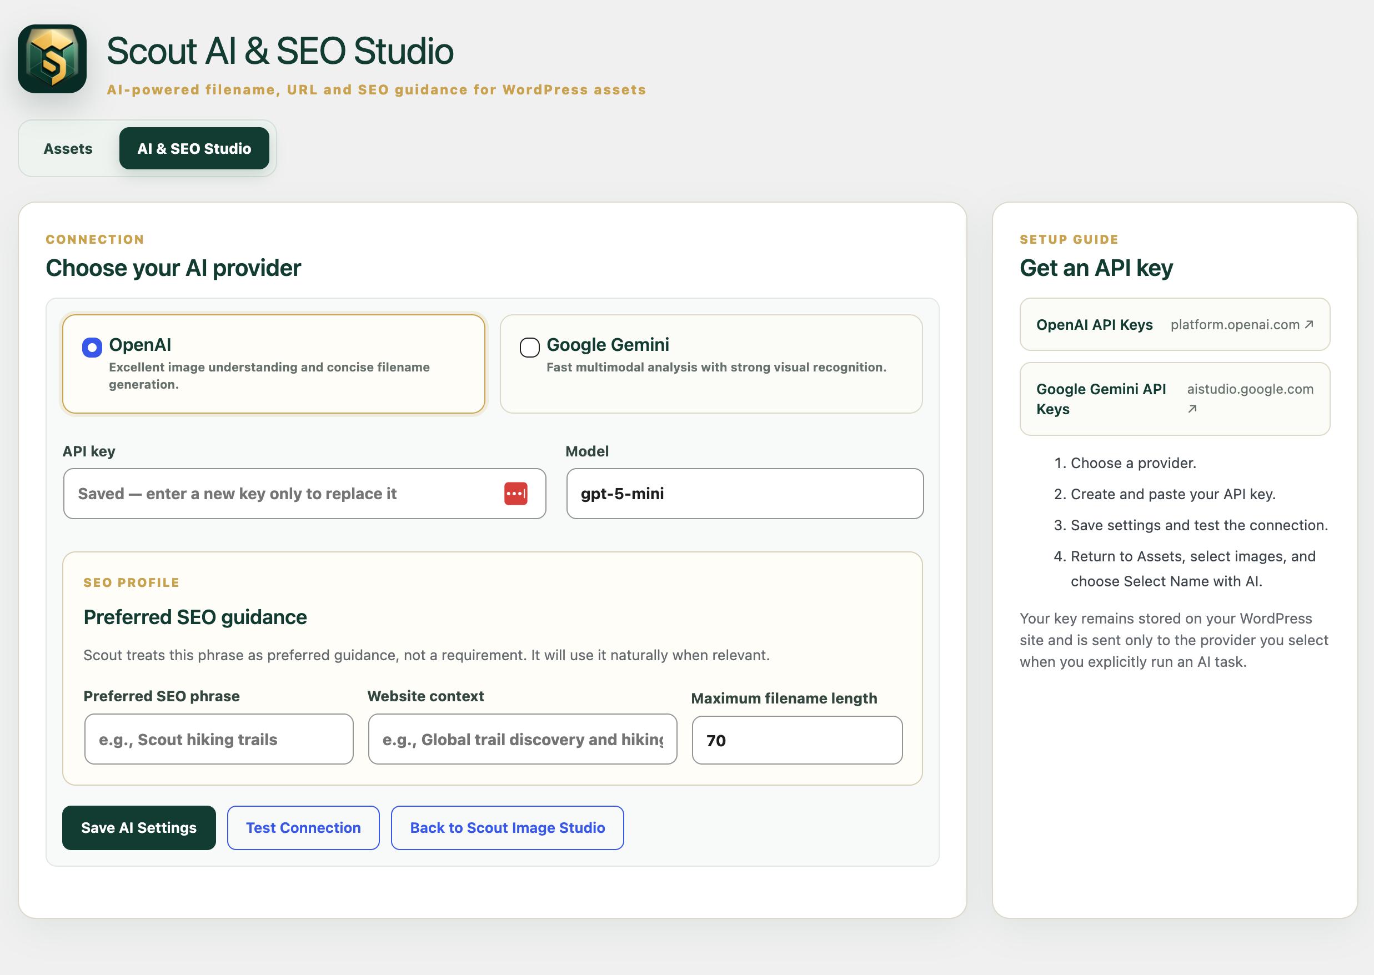Click the Preferred SEO phrase input
1374x975 pixels.
219,739
